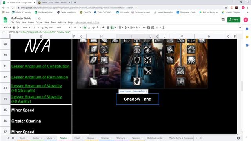Open the Greater Stamina link
251x141 pixels.
[26, 121]
